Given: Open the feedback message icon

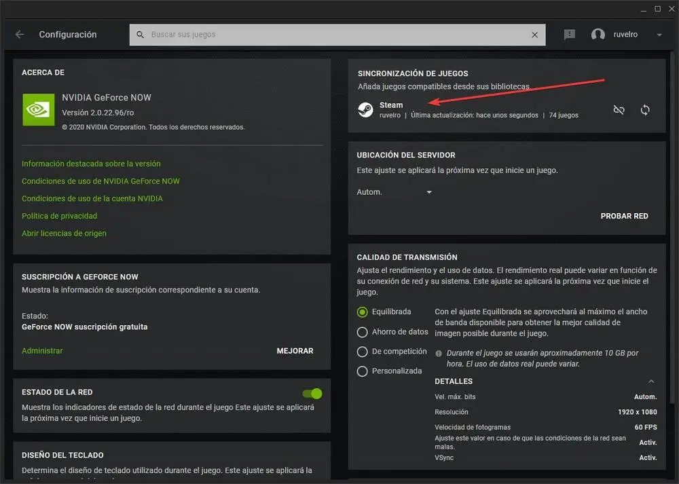Looking at the screenshot, I should point(570,34).
